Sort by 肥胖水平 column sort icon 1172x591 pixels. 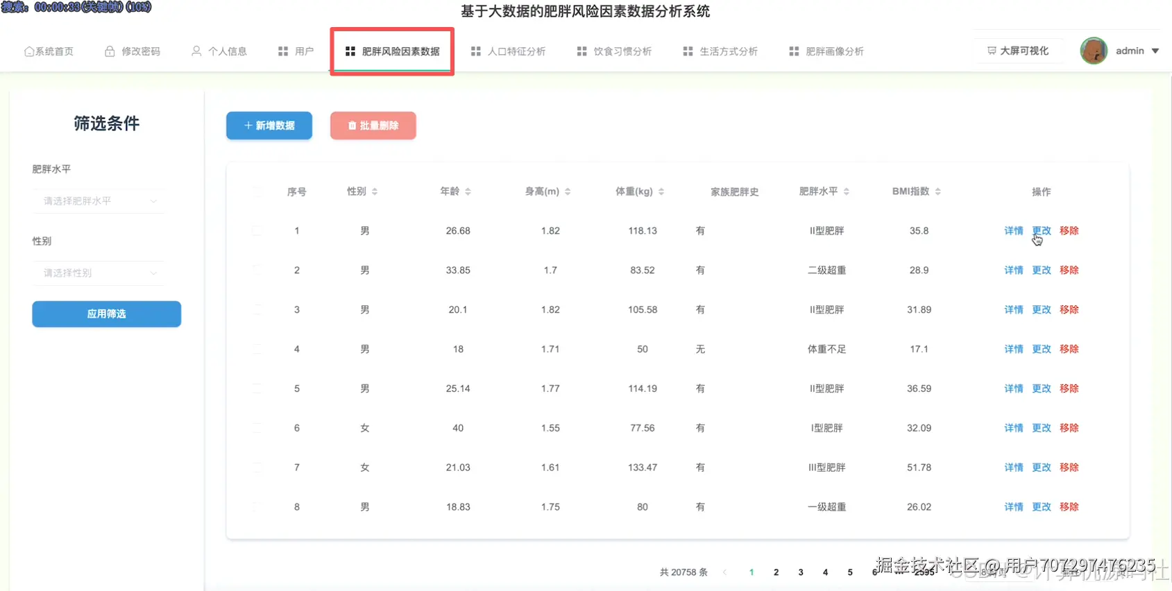pyautogui.click(x=847, y=191)
